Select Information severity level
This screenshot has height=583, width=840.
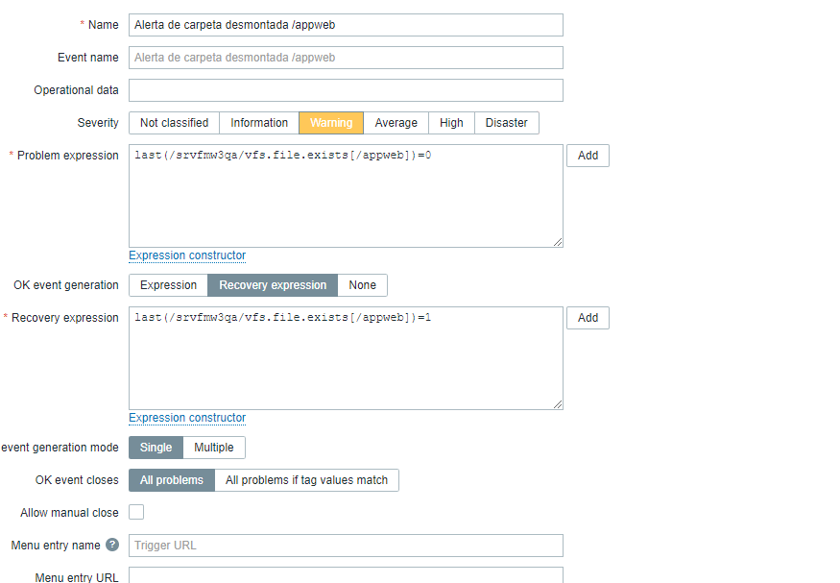coord(259,123)
